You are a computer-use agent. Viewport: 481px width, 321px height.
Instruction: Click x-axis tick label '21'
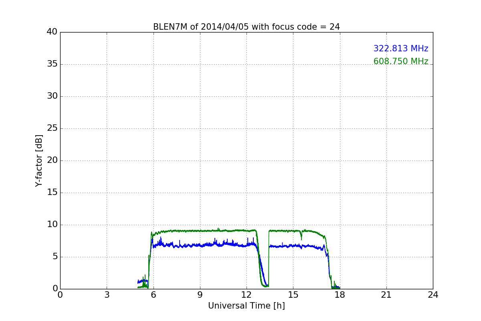click(x=386, y=295)
